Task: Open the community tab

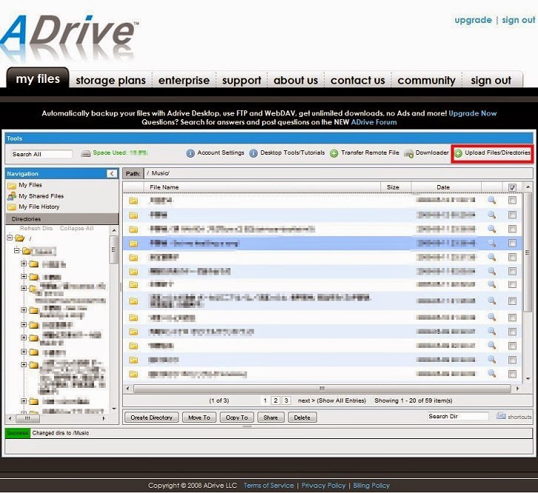Action: [426, 81]
